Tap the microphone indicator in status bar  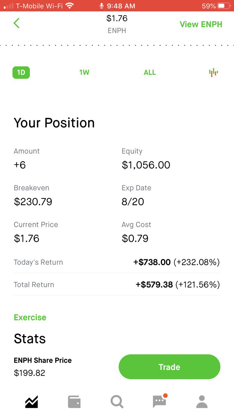click(x=102, y=6)
